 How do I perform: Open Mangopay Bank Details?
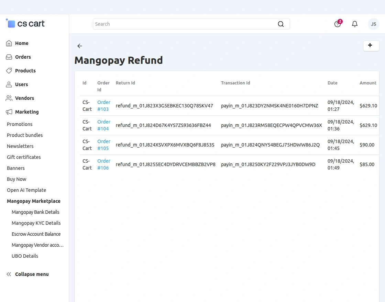[x=36, y=212]
